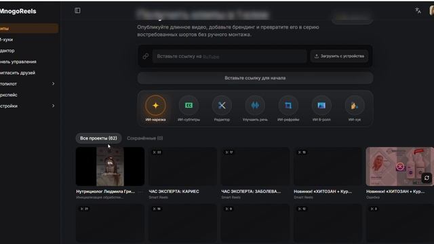Open more options beside Нутрициолог Людмила project
The height and width of the screenshot is (244, 434).
point(140,191)
